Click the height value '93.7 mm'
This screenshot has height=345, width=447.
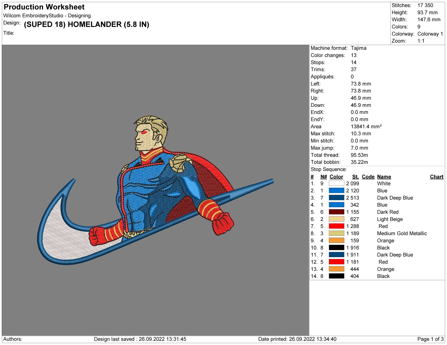(x=427, y=12)
